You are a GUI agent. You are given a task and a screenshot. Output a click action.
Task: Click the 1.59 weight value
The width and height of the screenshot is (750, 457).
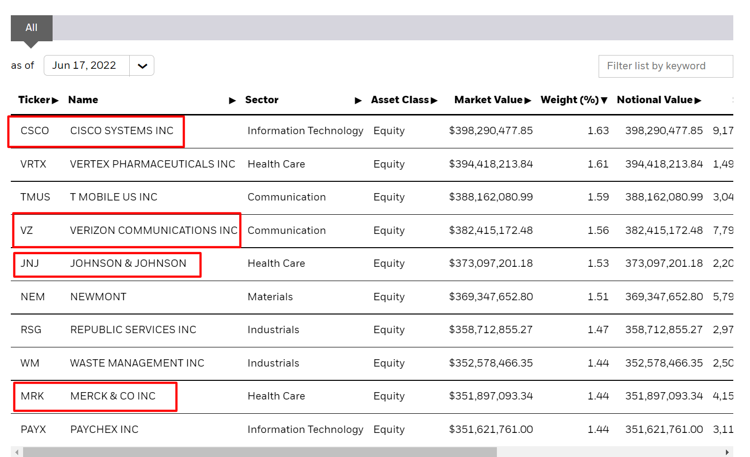tap(598, 197)
